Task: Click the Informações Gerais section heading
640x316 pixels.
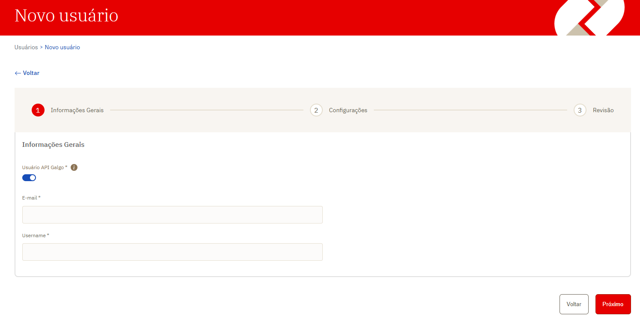Action: [x=54, y=145]
